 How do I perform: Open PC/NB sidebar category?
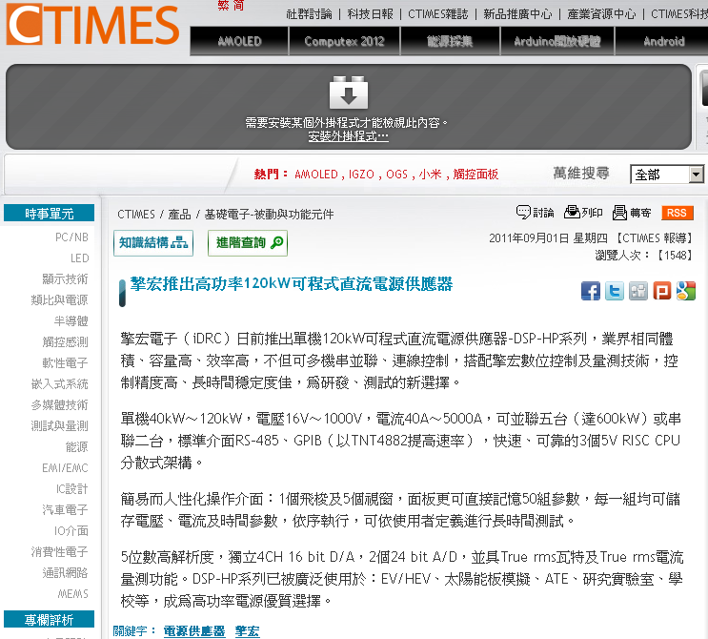coord(71,237)
